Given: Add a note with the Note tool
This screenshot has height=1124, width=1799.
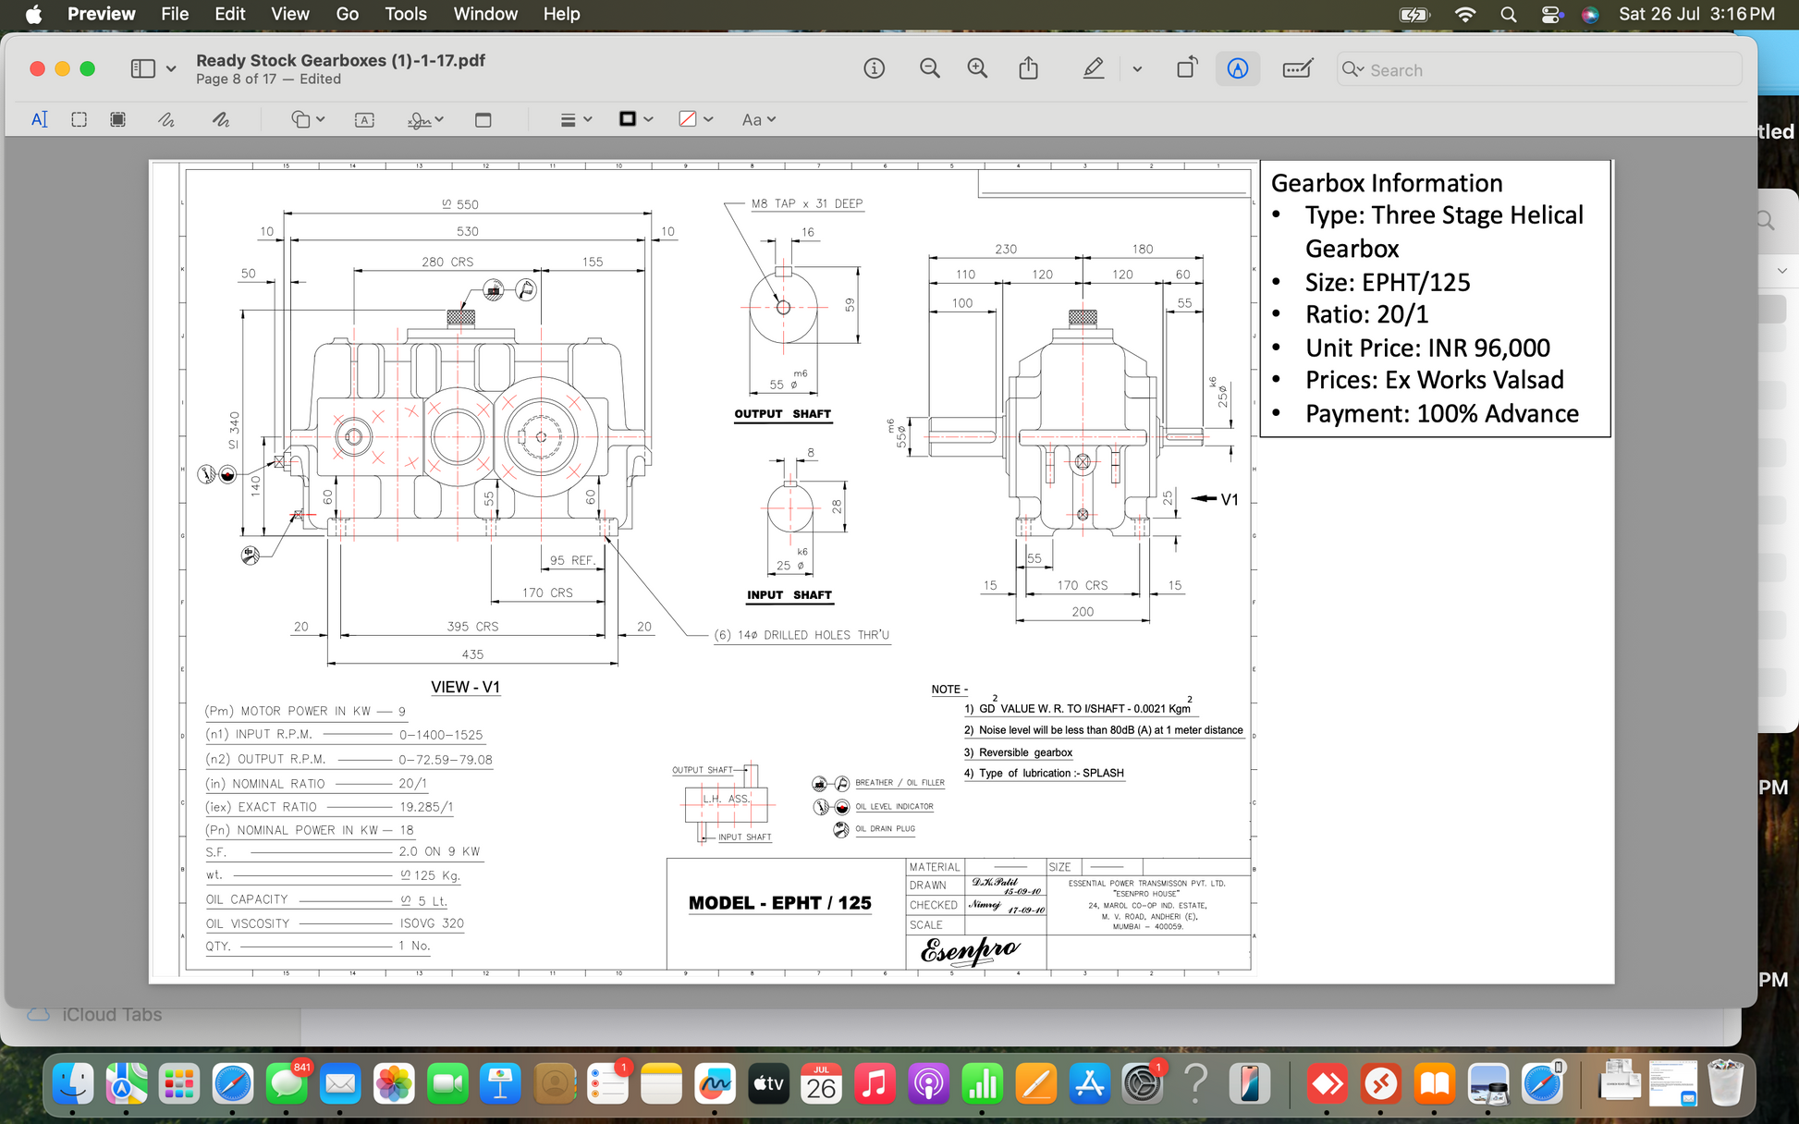Looking at the screenshot, I should [483, 119].
